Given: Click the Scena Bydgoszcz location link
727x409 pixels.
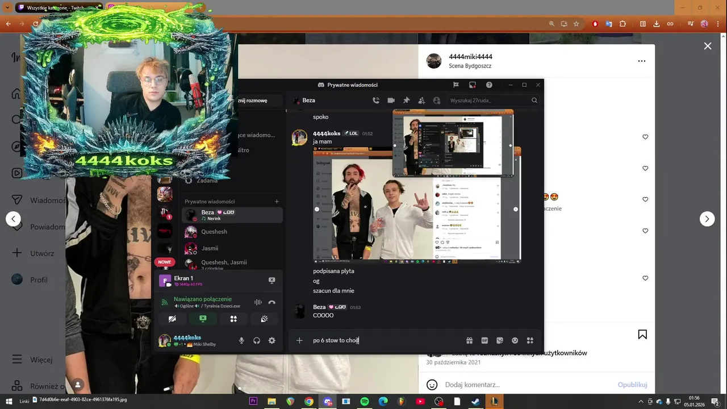Looking at the screenshot, I should point(470,66).
